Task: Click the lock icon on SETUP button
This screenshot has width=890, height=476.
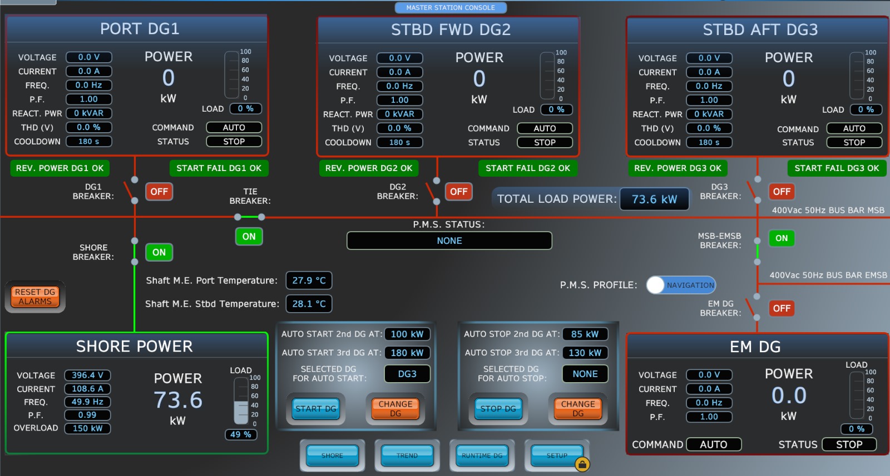Action: click(582, 464)
